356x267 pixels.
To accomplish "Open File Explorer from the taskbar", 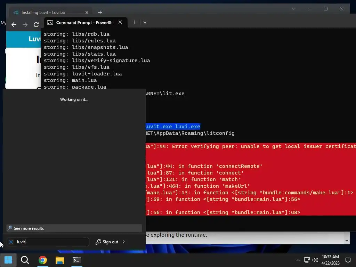I will (60, 260).
